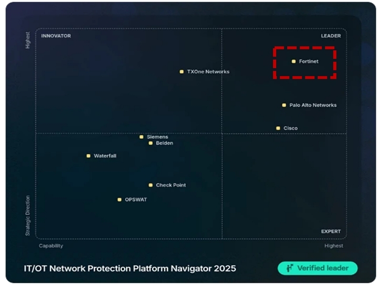Select the Belden data point dot
The height and width of the screenshot is (285, 381).
(150, 143)
